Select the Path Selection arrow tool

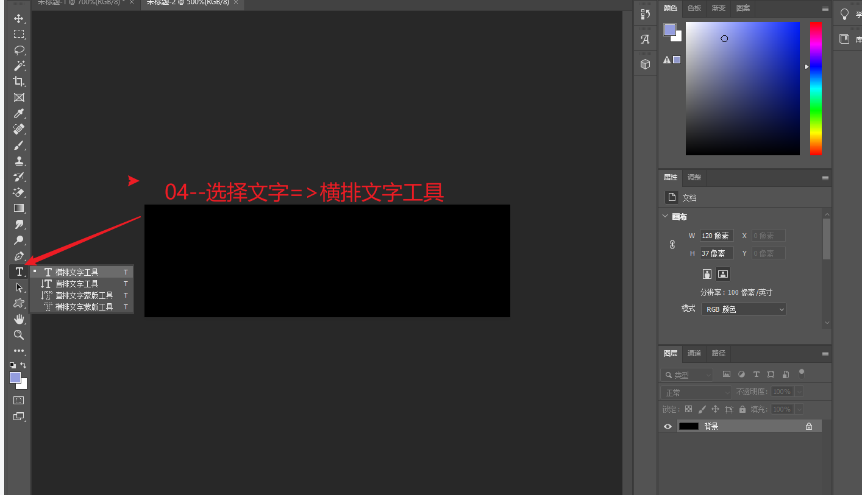(19, 287)
